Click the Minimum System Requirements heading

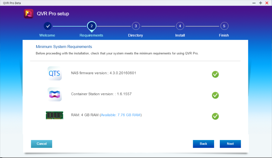click(64, 47)
